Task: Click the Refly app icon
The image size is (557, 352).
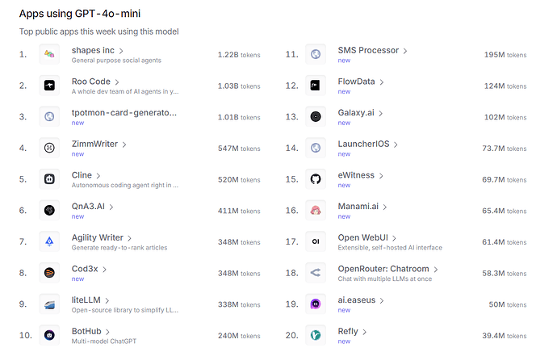Action: pos(316,335)
